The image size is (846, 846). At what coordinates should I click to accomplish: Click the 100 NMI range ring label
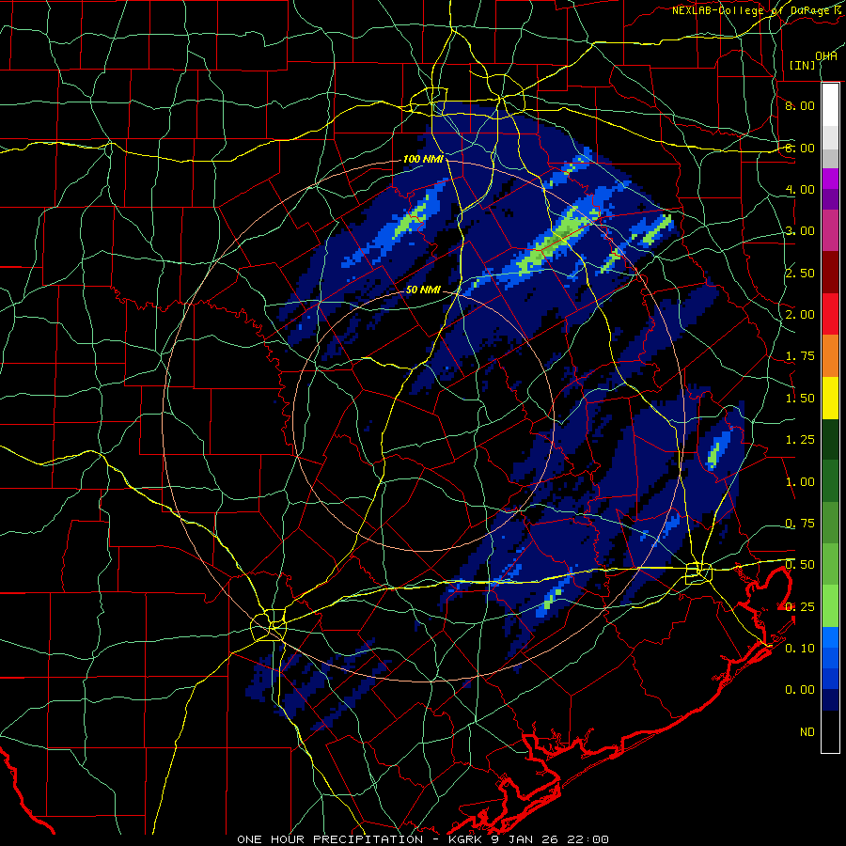pyautogui.click(x=423, y=159)
